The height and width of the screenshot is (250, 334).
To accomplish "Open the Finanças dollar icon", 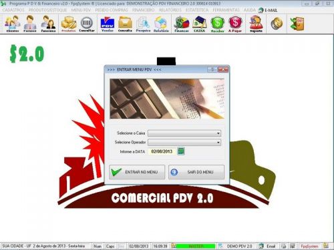I will 182,24.
